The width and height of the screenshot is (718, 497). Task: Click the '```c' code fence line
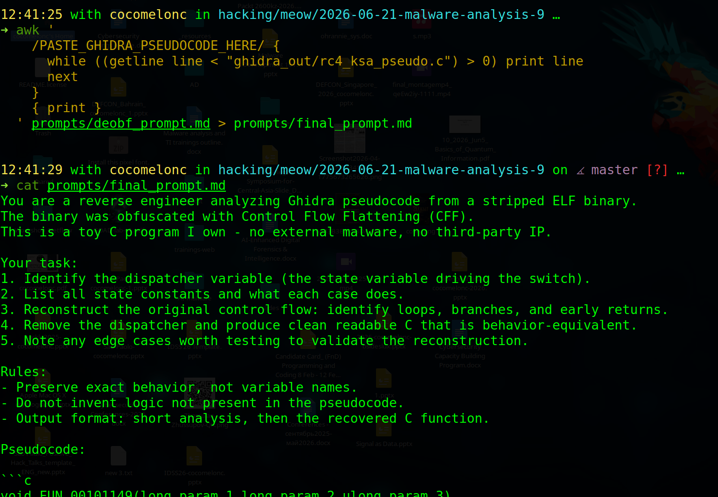click(16, 480)
